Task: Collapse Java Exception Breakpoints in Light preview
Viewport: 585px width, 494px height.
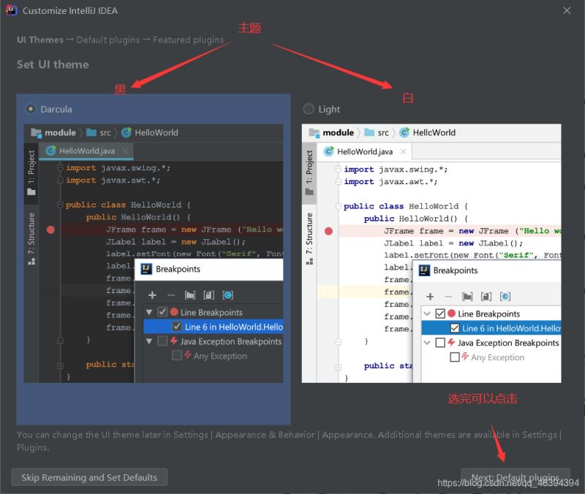Action: click(x=427, y=342)
